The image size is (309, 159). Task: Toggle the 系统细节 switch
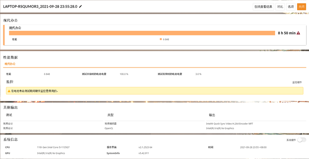coord(302,140)
